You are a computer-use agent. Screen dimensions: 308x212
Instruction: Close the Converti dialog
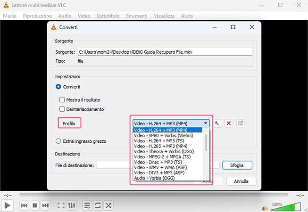[x=252, y=27]
